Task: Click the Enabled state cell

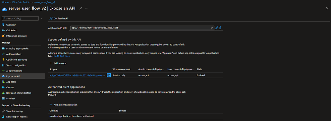Action: pos(201,75)
